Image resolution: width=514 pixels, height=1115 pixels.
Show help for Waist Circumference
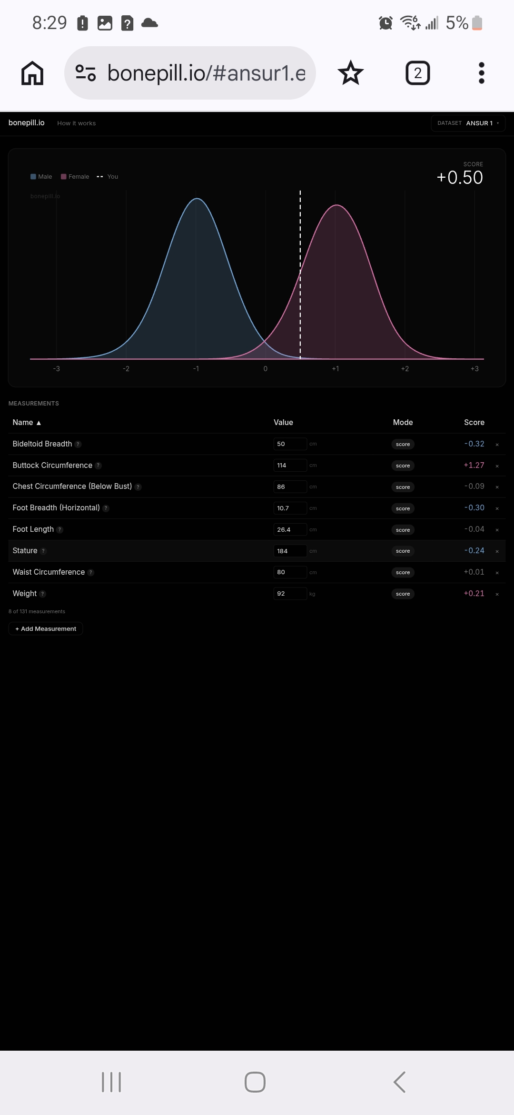[x=91, y=573]
